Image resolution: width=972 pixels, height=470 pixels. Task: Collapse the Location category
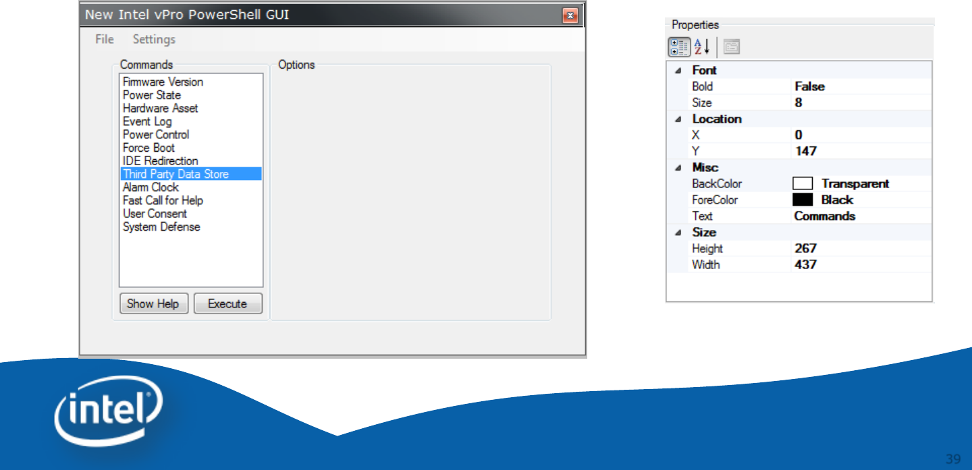678,119
